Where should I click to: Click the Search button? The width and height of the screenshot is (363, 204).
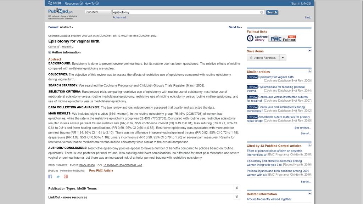tap(272, 12)
